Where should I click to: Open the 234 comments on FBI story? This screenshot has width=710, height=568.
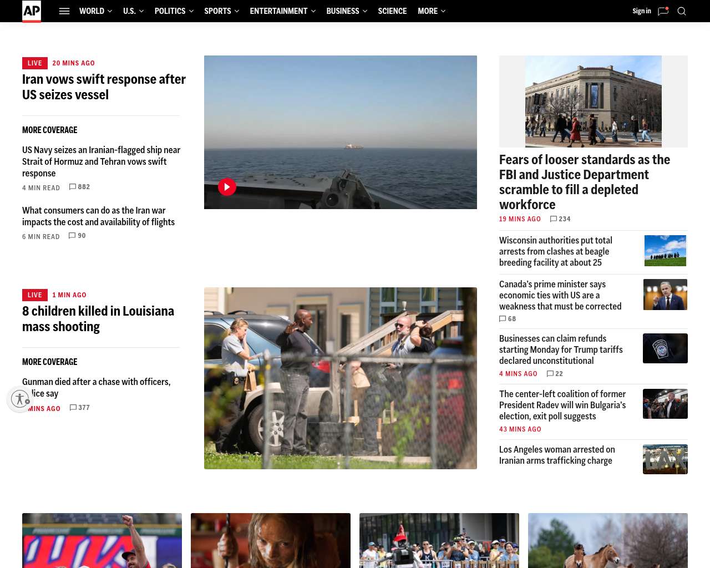pos(560,219)
